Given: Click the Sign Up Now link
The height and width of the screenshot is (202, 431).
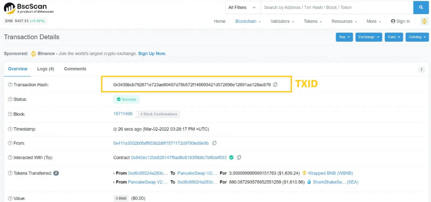Looking at the screenshot, I should click(152, 54).
